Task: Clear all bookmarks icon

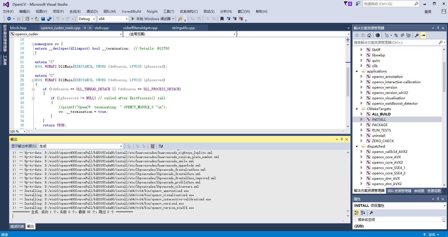Action: tap(241, 19)
